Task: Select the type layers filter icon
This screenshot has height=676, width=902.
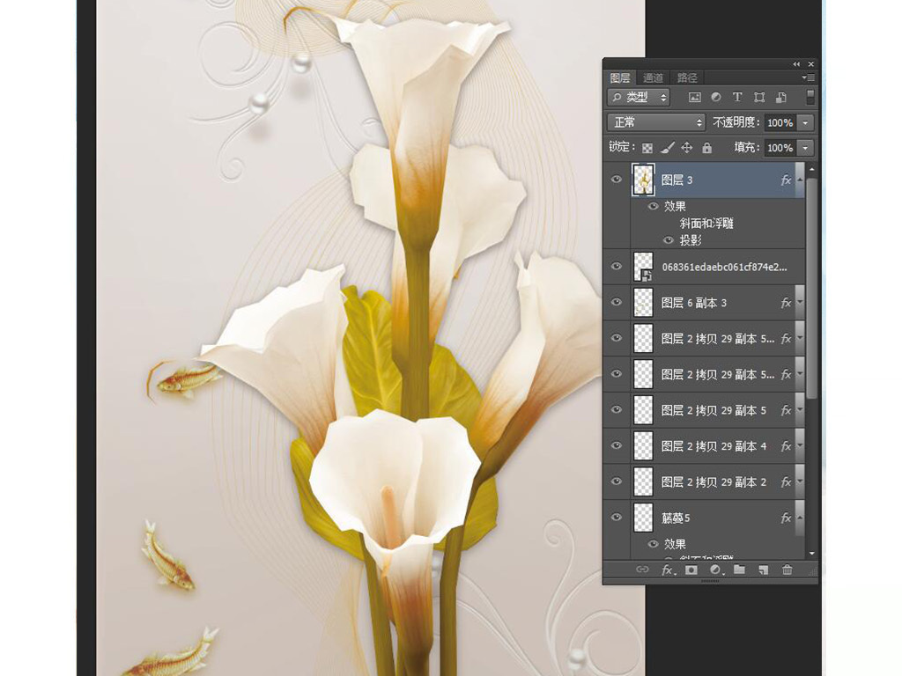Action: tap(737, 97)
